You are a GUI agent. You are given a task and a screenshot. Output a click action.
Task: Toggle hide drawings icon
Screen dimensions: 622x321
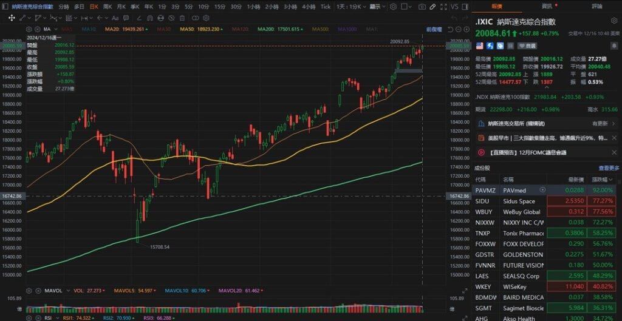tap(171, 18)
